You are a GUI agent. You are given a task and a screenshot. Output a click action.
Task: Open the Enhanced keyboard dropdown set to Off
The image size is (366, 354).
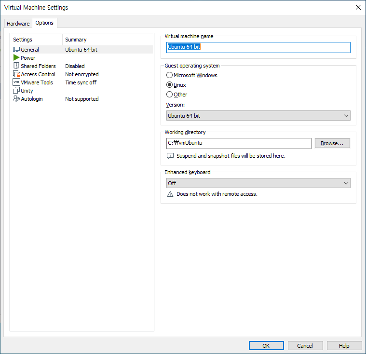click(x=258, y=183)
